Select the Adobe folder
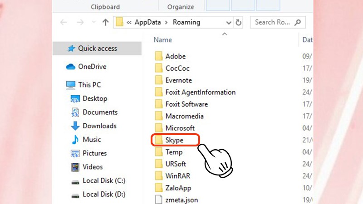This screenshot has height=204, width=363. tap(176, 56)
